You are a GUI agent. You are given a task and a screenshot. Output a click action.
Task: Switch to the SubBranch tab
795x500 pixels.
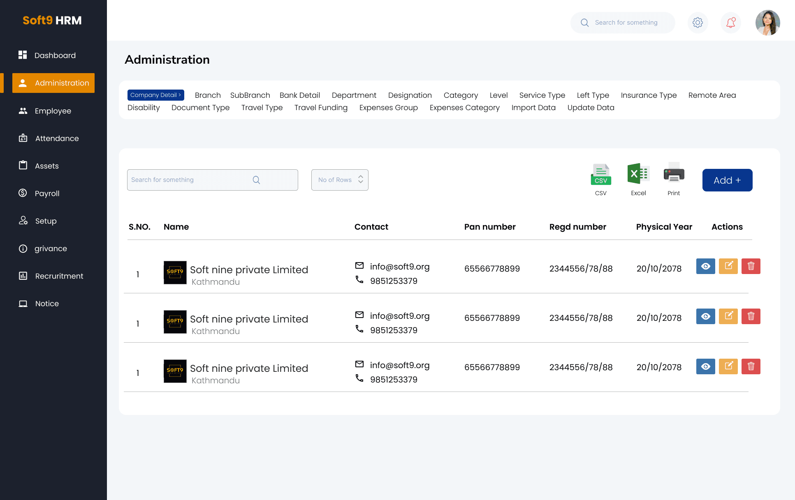(x=250, y=95)
